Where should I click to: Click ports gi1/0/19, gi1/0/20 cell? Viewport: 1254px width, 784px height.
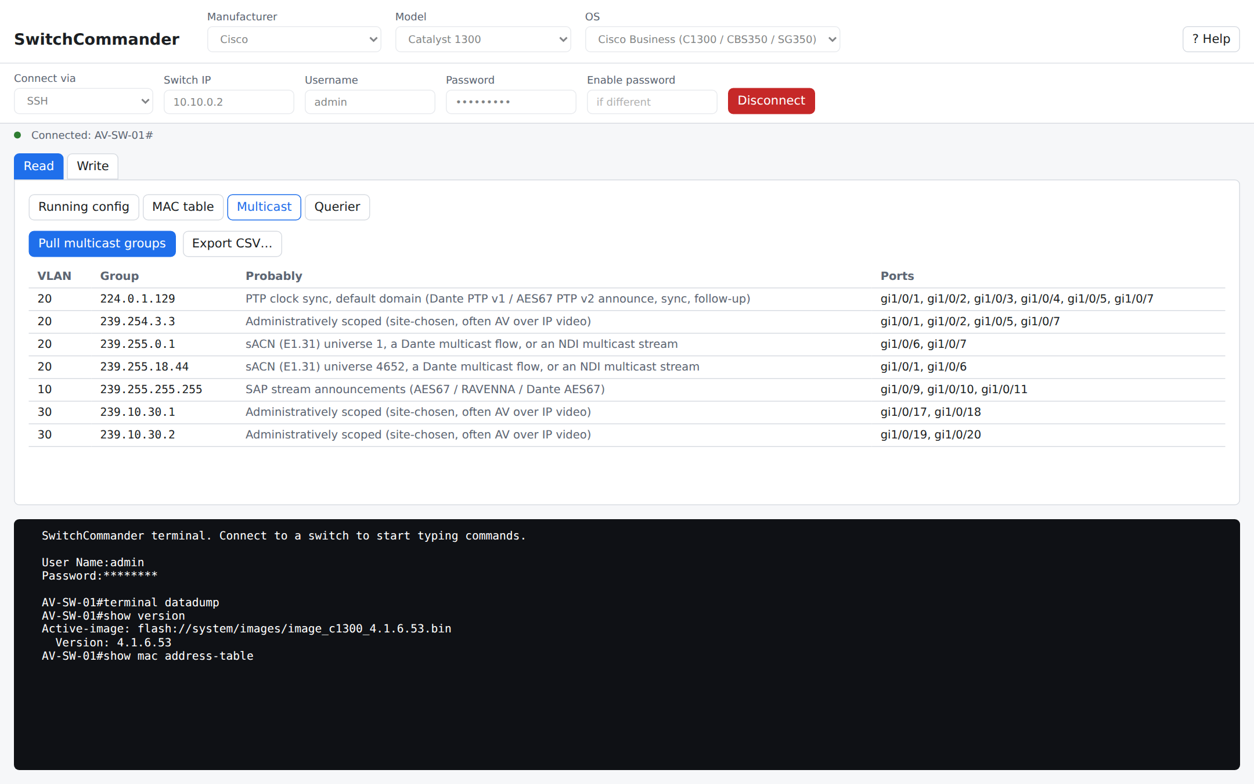(931, 434)
